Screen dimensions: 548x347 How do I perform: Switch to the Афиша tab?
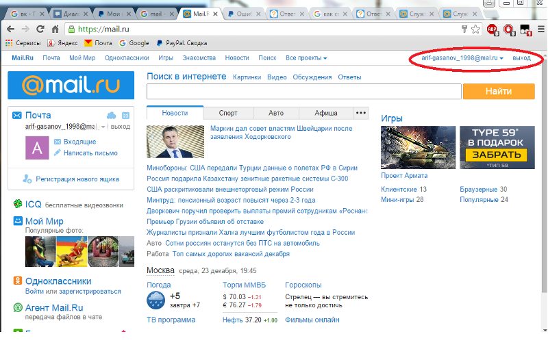326,113
